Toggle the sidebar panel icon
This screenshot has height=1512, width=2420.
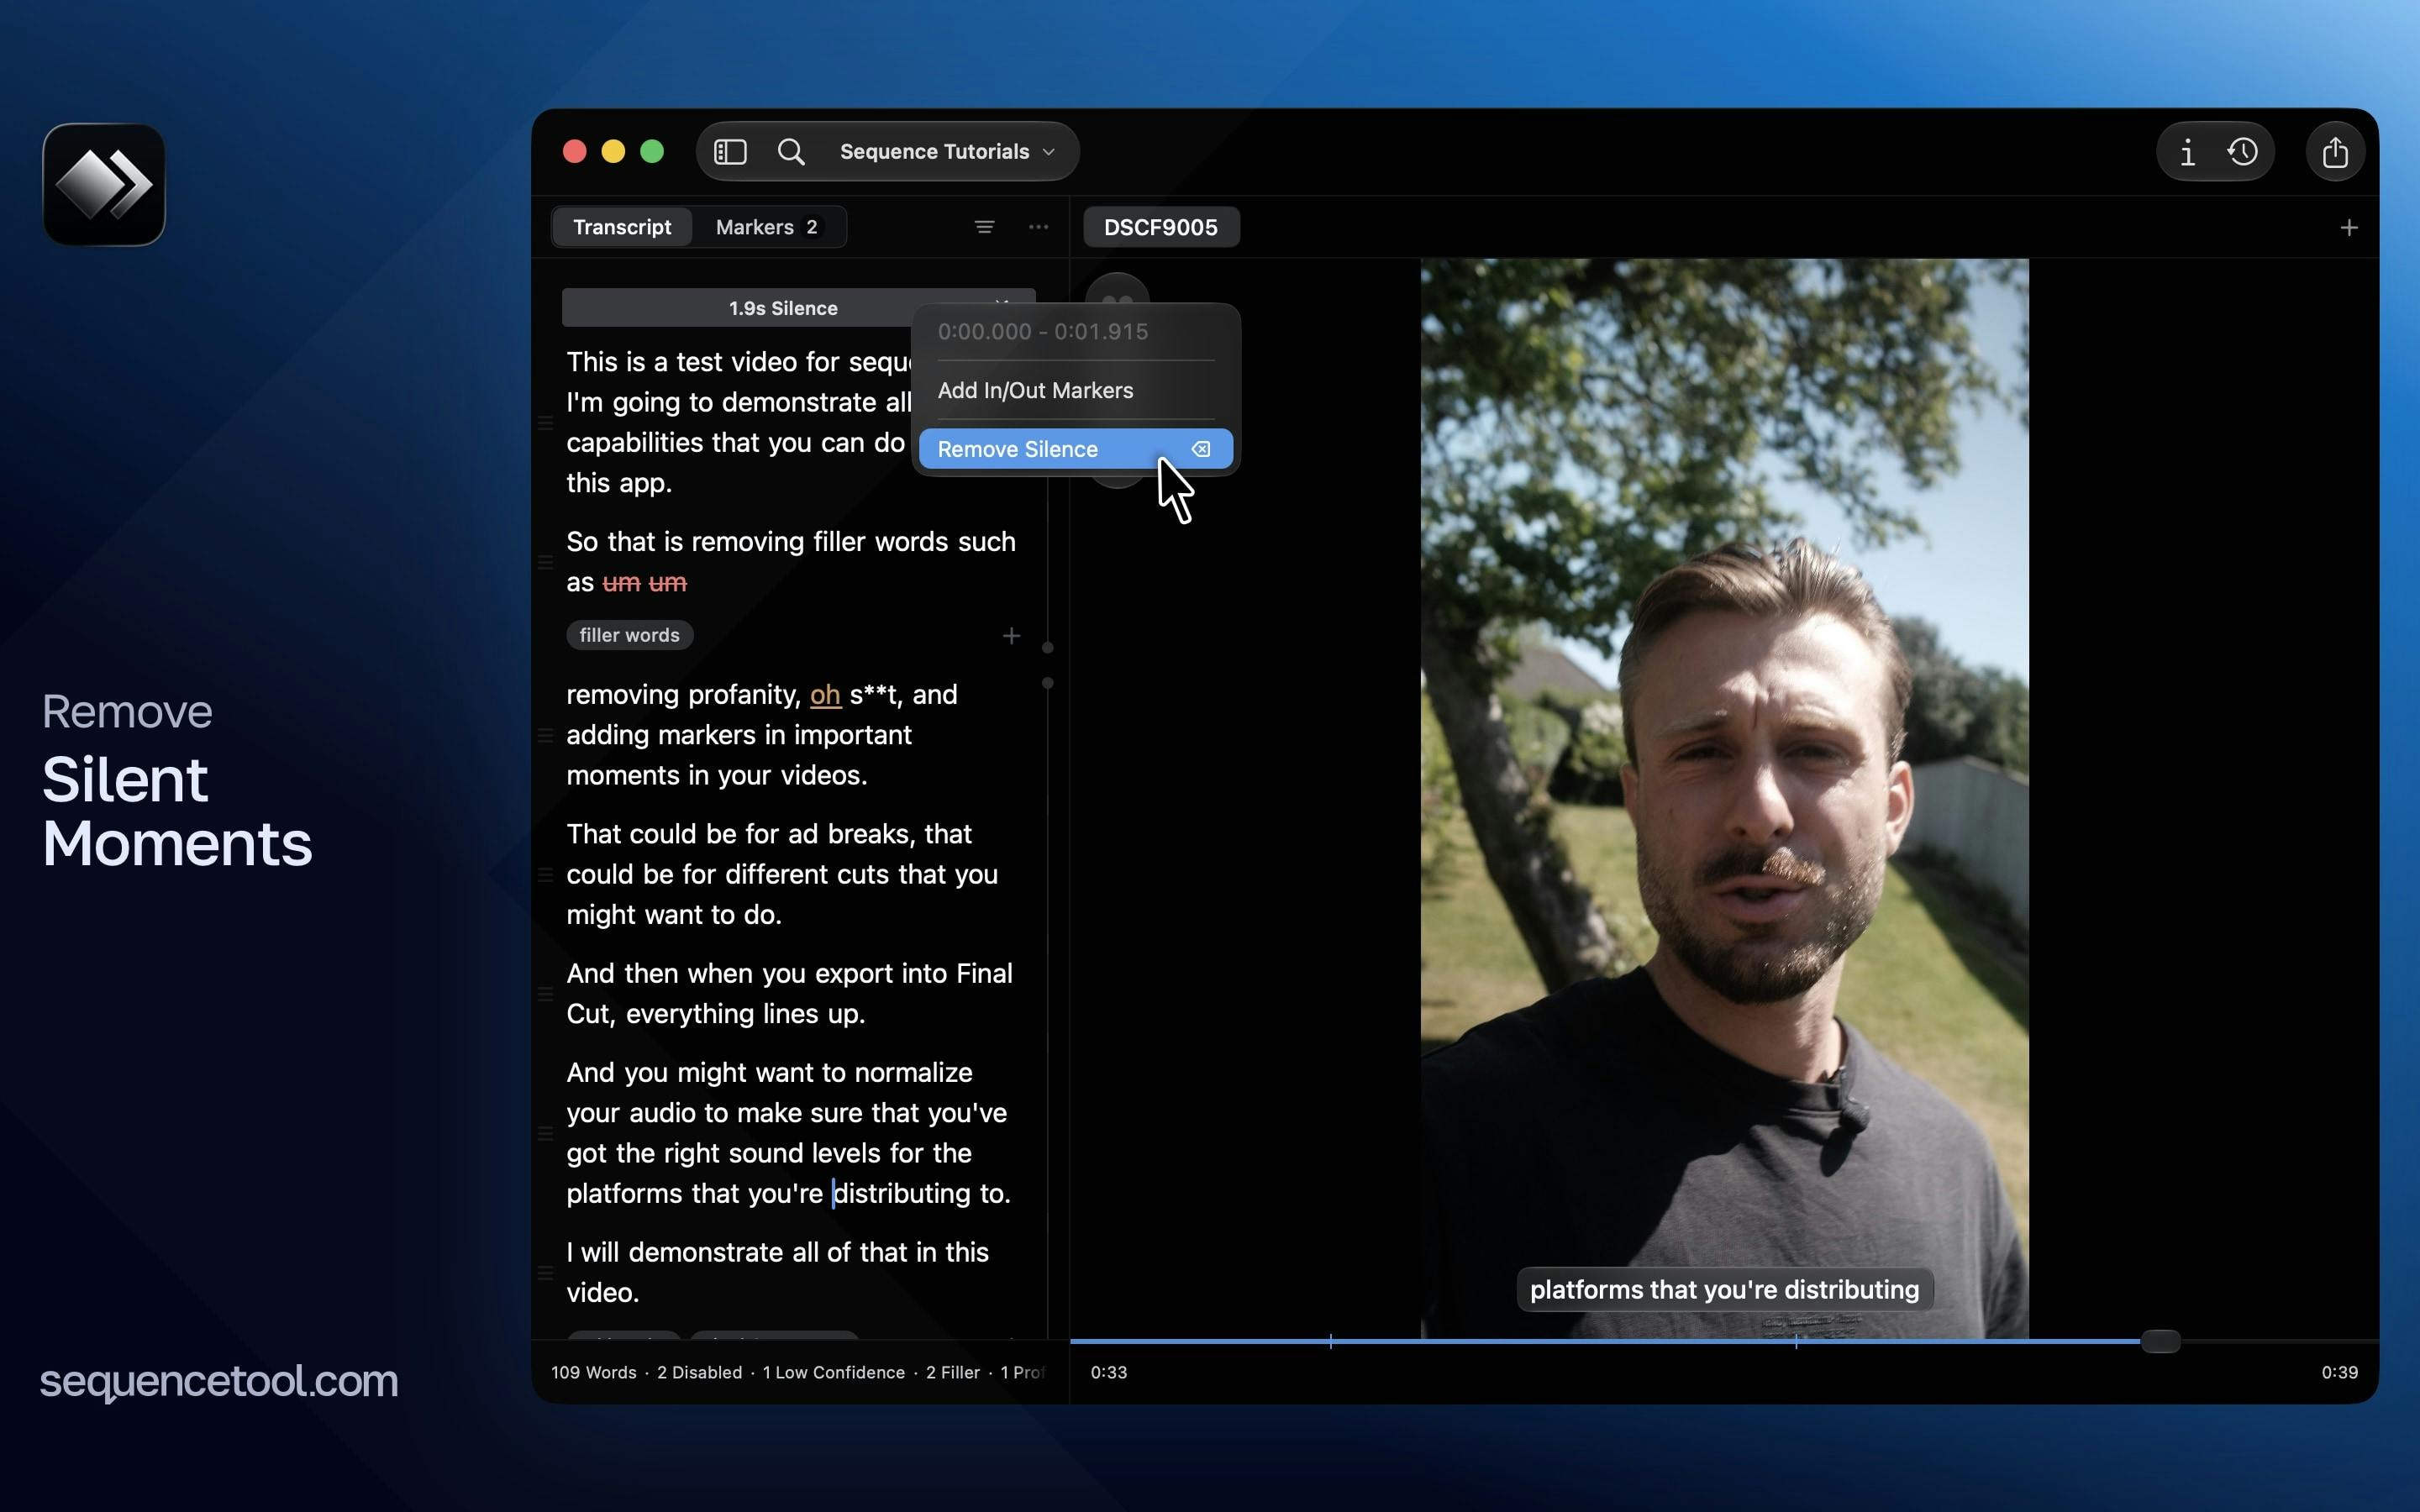coord(730,152)
